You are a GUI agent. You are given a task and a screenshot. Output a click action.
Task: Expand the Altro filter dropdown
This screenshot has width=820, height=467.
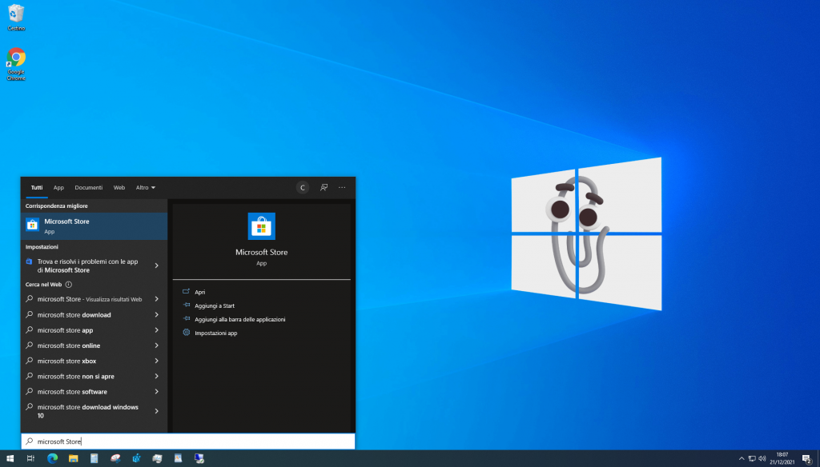[146, 187]
